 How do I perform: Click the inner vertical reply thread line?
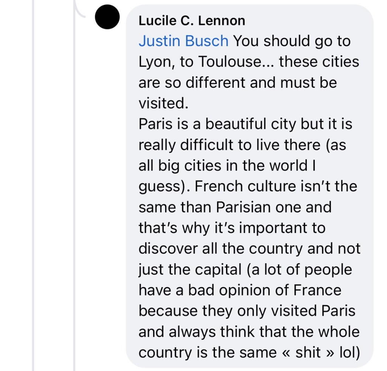click(74, 189)
